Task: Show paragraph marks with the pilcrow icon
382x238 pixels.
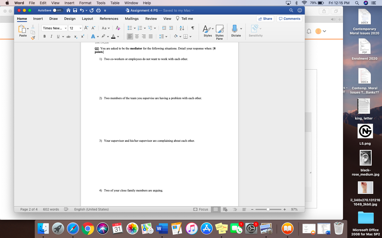Action: point(193,28)
